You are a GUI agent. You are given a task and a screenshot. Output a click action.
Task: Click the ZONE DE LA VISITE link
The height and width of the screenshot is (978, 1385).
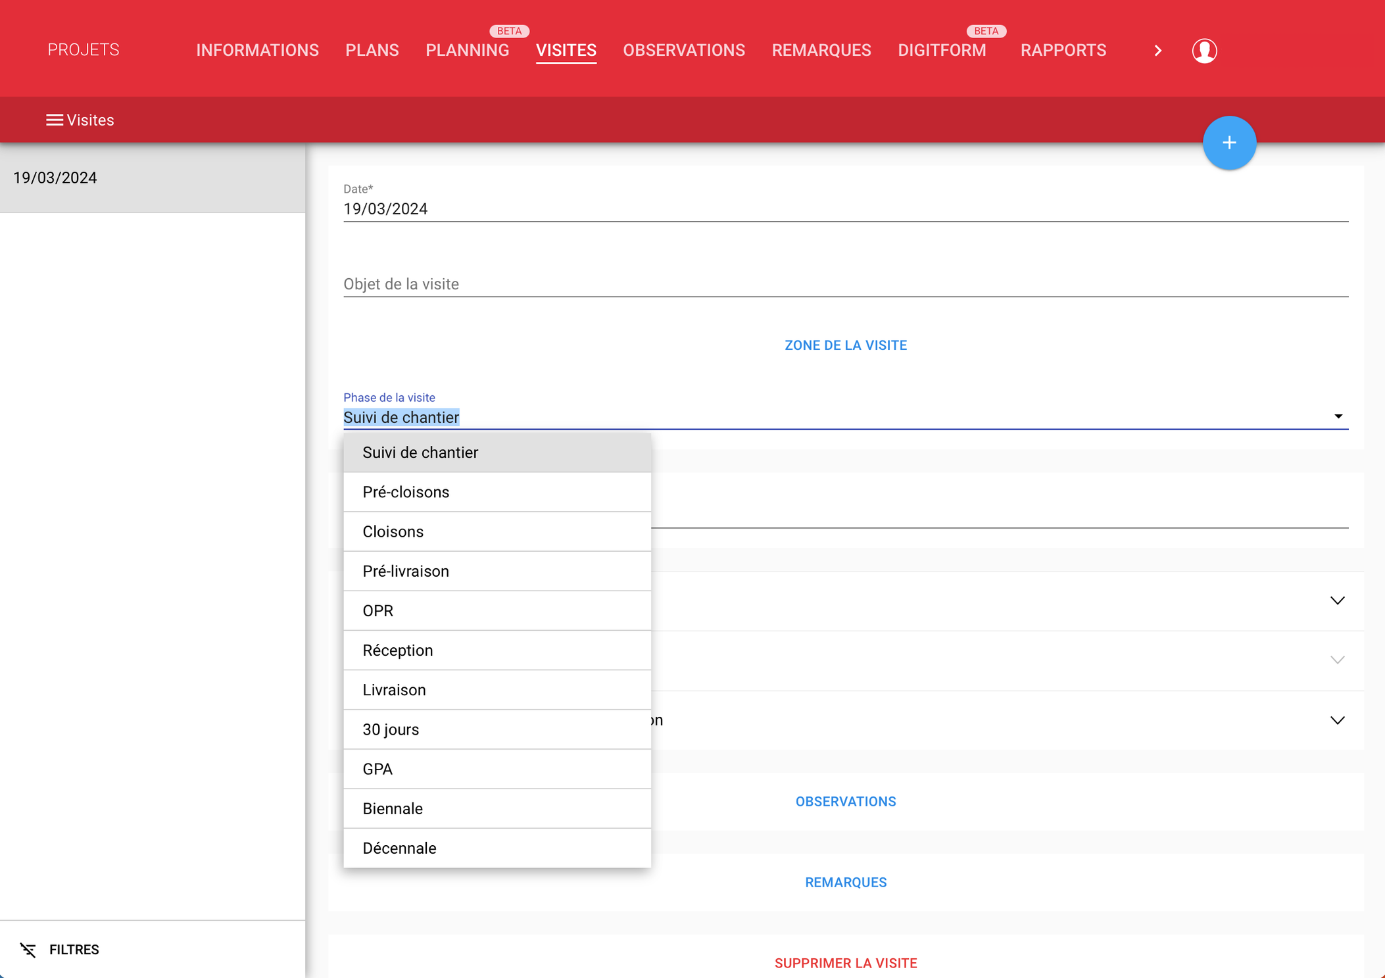(x=845, y=345)
